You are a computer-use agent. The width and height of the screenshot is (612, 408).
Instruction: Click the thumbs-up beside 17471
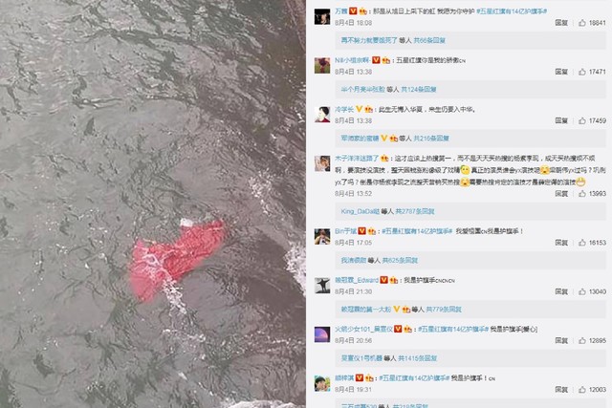click(582, 72)
